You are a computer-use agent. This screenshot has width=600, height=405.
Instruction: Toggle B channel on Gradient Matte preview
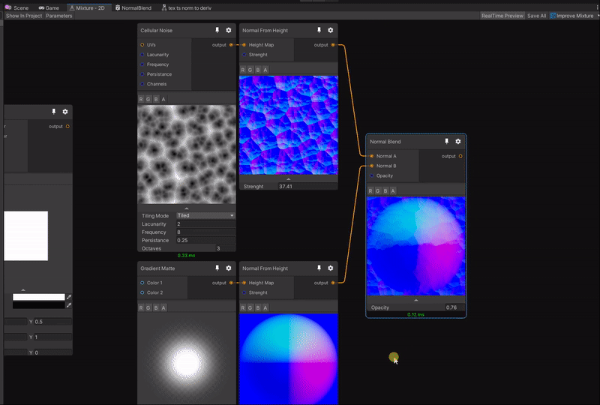156,307
